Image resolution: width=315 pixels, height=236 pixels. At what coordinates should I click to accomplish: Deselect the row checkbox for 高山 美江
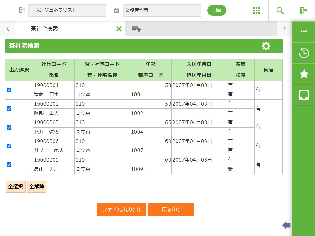tap(9, 164)
